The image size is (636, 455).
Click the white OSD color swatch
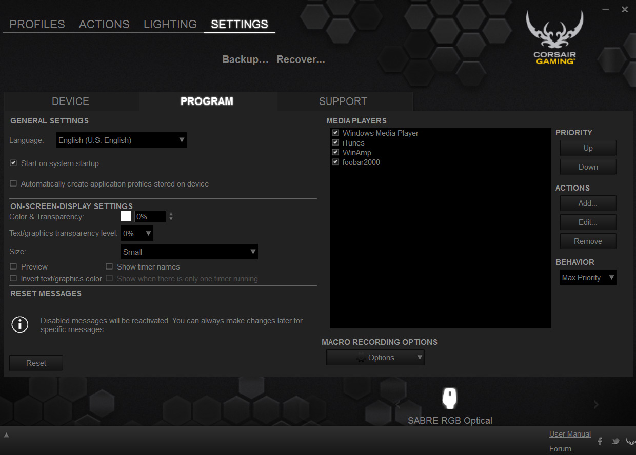(x=126, y=216)
